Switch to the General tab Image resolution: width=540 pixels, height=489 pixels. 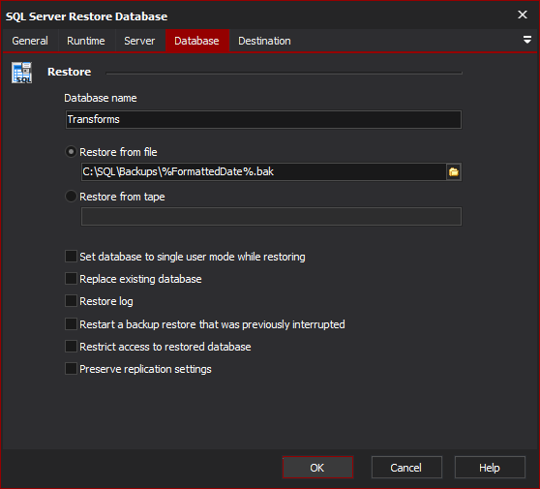pyautogui.click(x=30, y=41)
